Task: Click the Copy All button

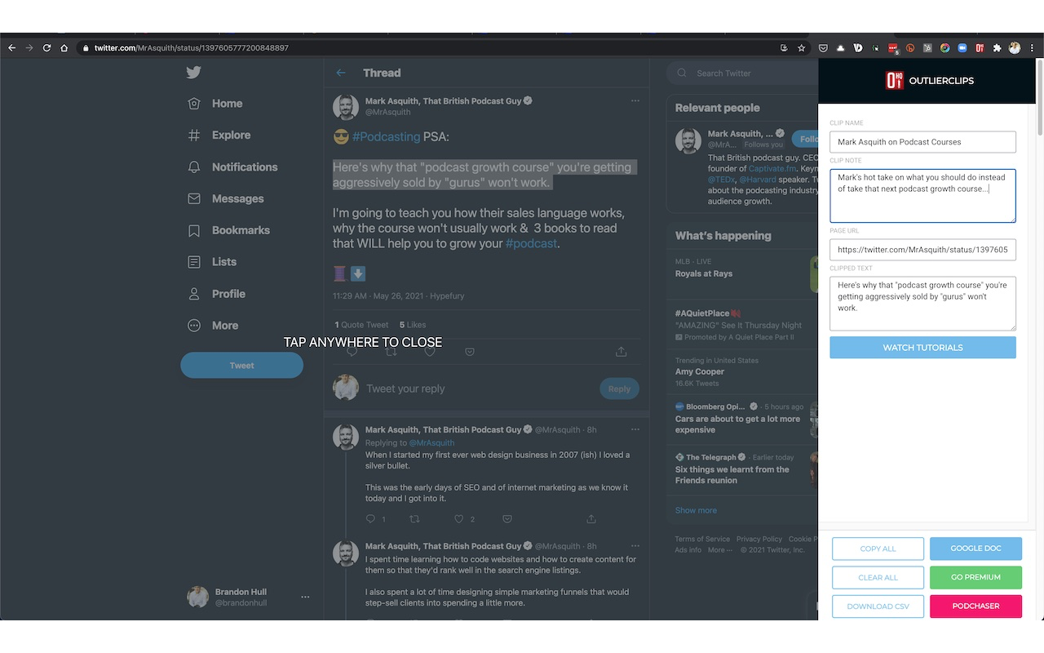Action: click(878, 549)
